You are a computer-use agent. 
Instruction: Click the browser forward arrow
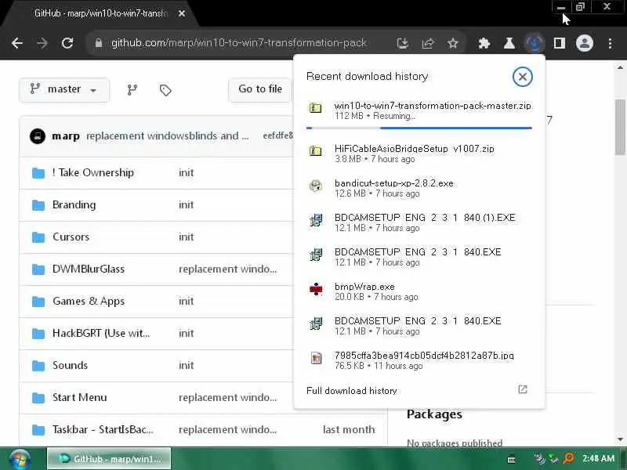click(42, 43)
